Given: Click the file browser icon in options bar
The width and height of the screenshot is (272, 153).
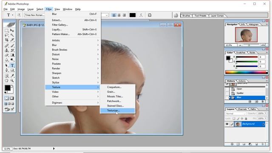Looking at the screenshot, I should [x=176, y=15].
